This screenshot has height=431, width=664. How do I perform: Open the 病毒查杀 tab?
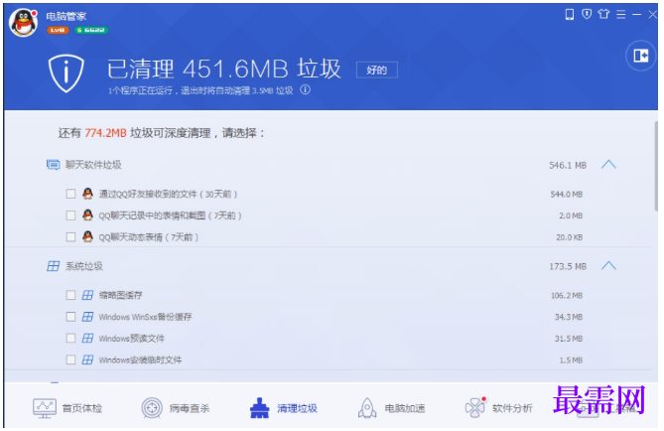click(x=176, y=408)
